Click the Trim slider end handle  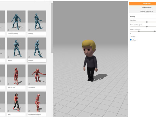[x=155, y=31]
